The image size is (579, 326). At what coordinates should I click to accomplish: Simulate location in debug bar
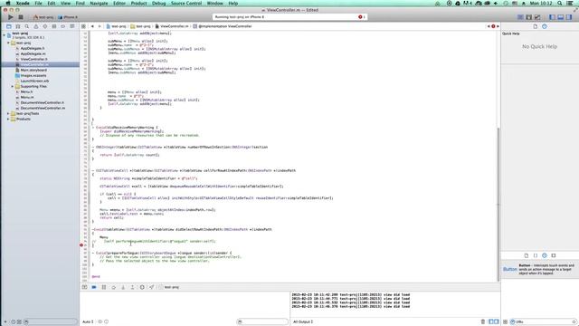click(151, 287)
